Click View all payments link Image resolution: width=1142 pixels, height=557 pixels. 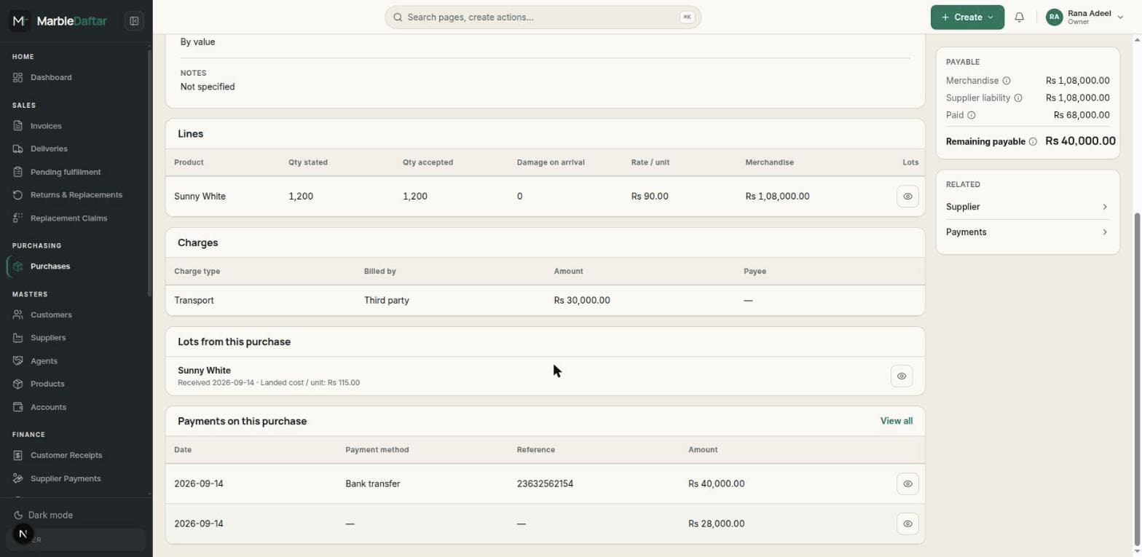click(897, 421)
